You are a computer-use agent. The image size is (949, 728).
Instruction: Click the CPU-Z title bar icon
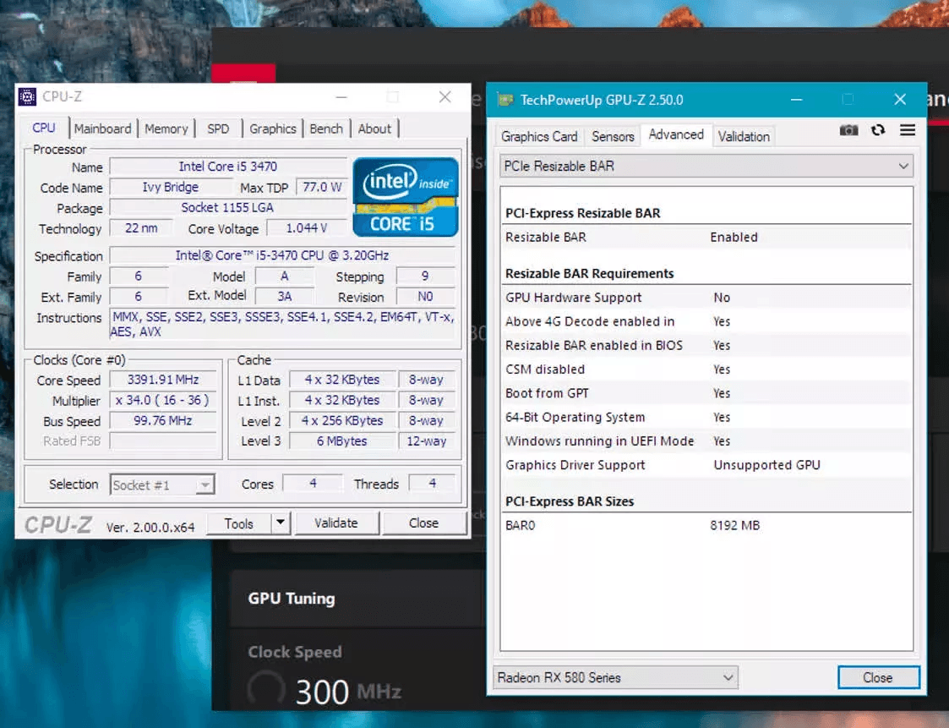click(27, 97)
